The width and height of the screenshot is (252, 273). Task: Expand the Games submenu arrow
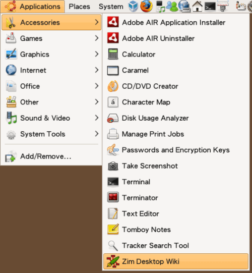pyautogui.click(x=97, y=38)
